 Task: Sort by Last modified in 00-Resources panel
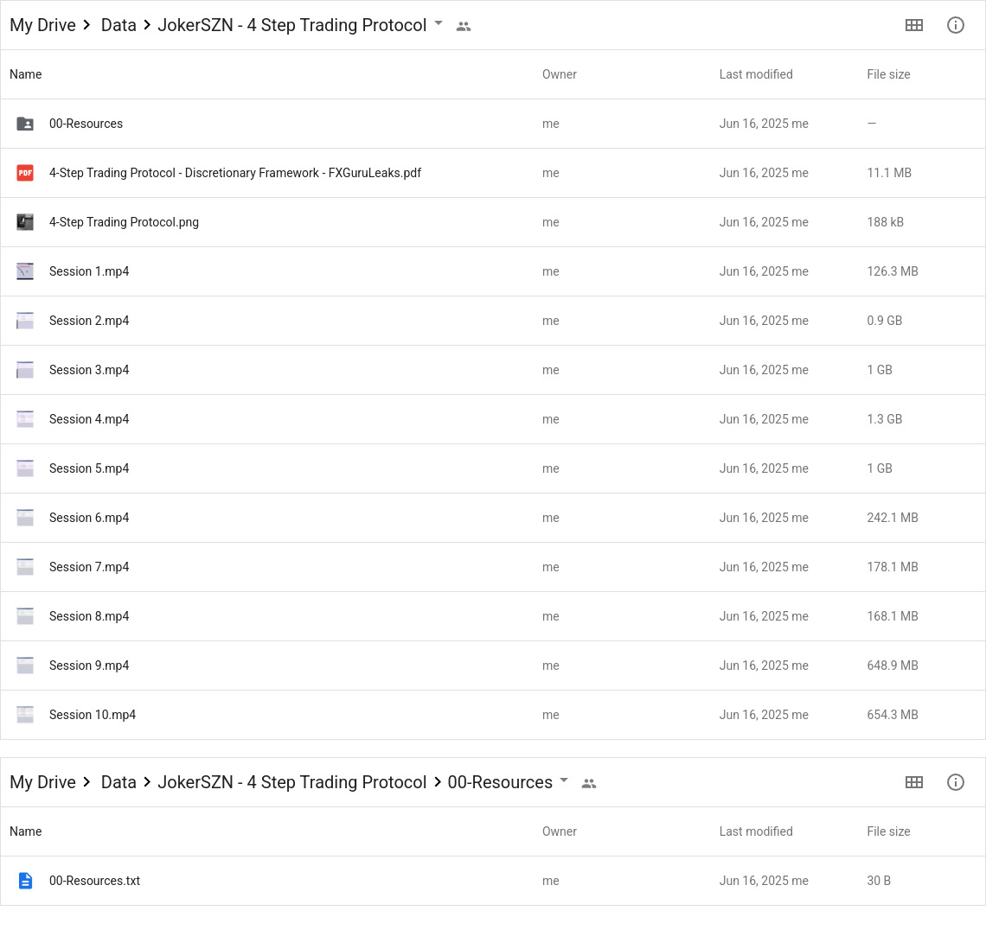(x=756, y=831)
